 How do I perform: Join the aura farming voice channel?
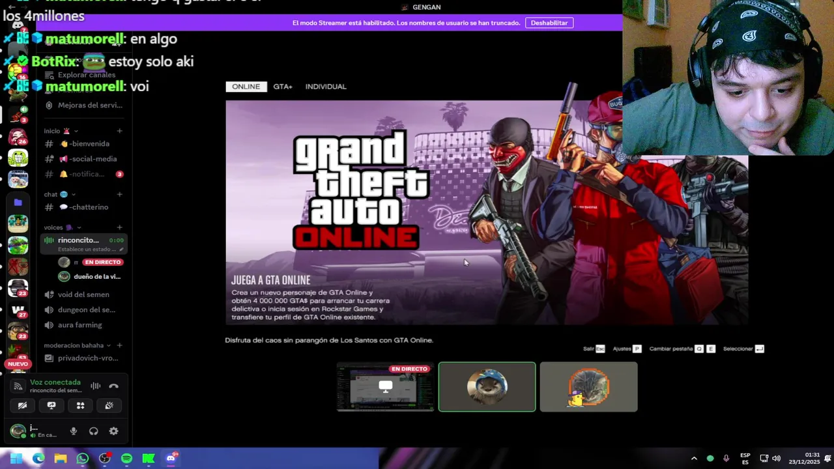pos(83,325)
